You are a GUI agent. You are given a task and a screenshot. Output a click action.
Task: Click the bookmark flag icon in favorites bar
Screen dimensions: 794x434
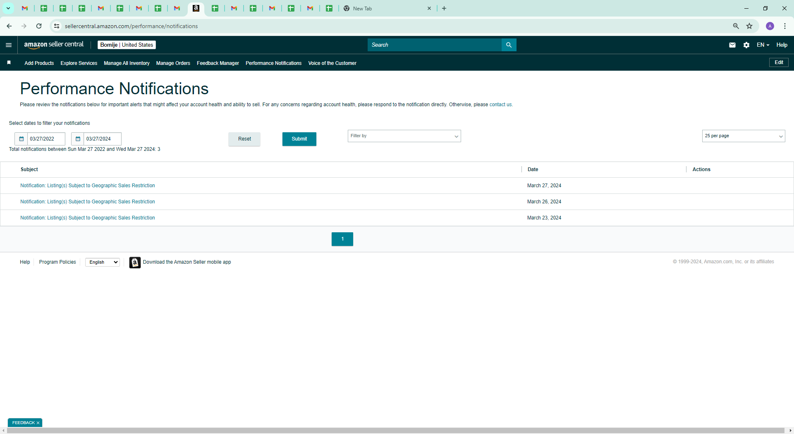(9, 63)
